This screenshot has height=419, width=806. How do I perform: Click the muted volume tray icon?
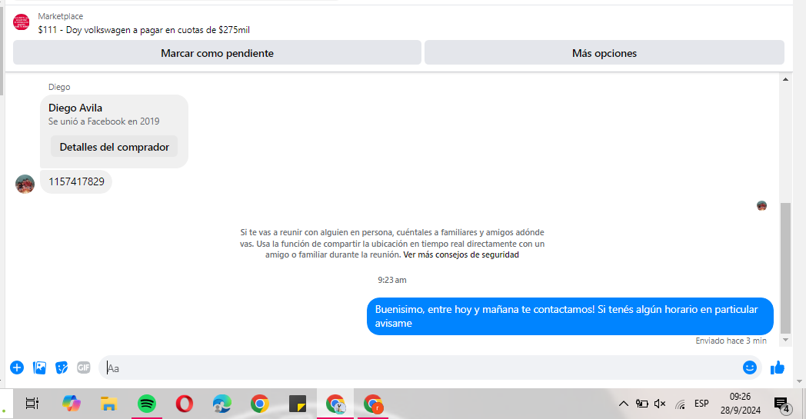point(660,404)
